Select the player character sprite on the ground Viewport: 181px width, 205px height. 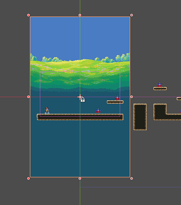click(x=47, y=110)
